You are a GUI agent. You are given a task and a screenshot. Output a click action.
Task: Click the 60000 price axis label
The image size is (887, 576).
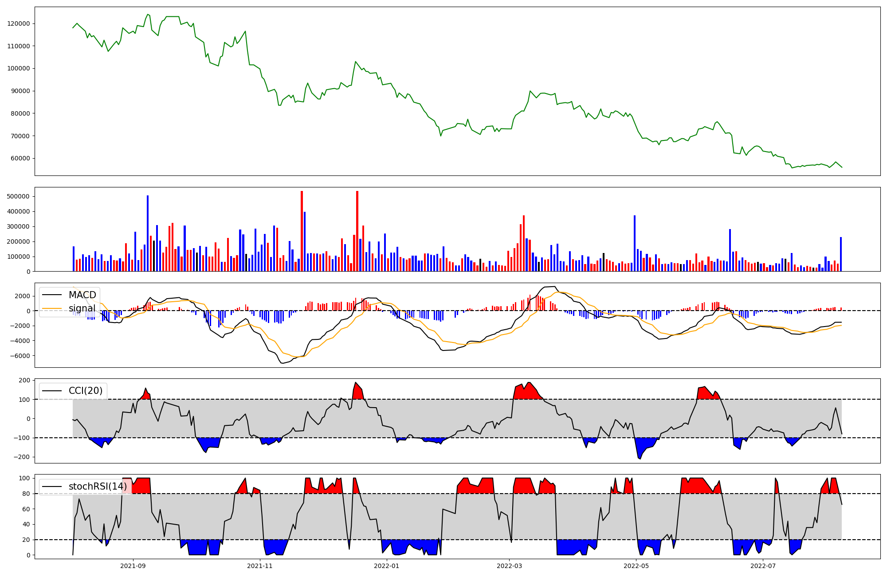20,159
